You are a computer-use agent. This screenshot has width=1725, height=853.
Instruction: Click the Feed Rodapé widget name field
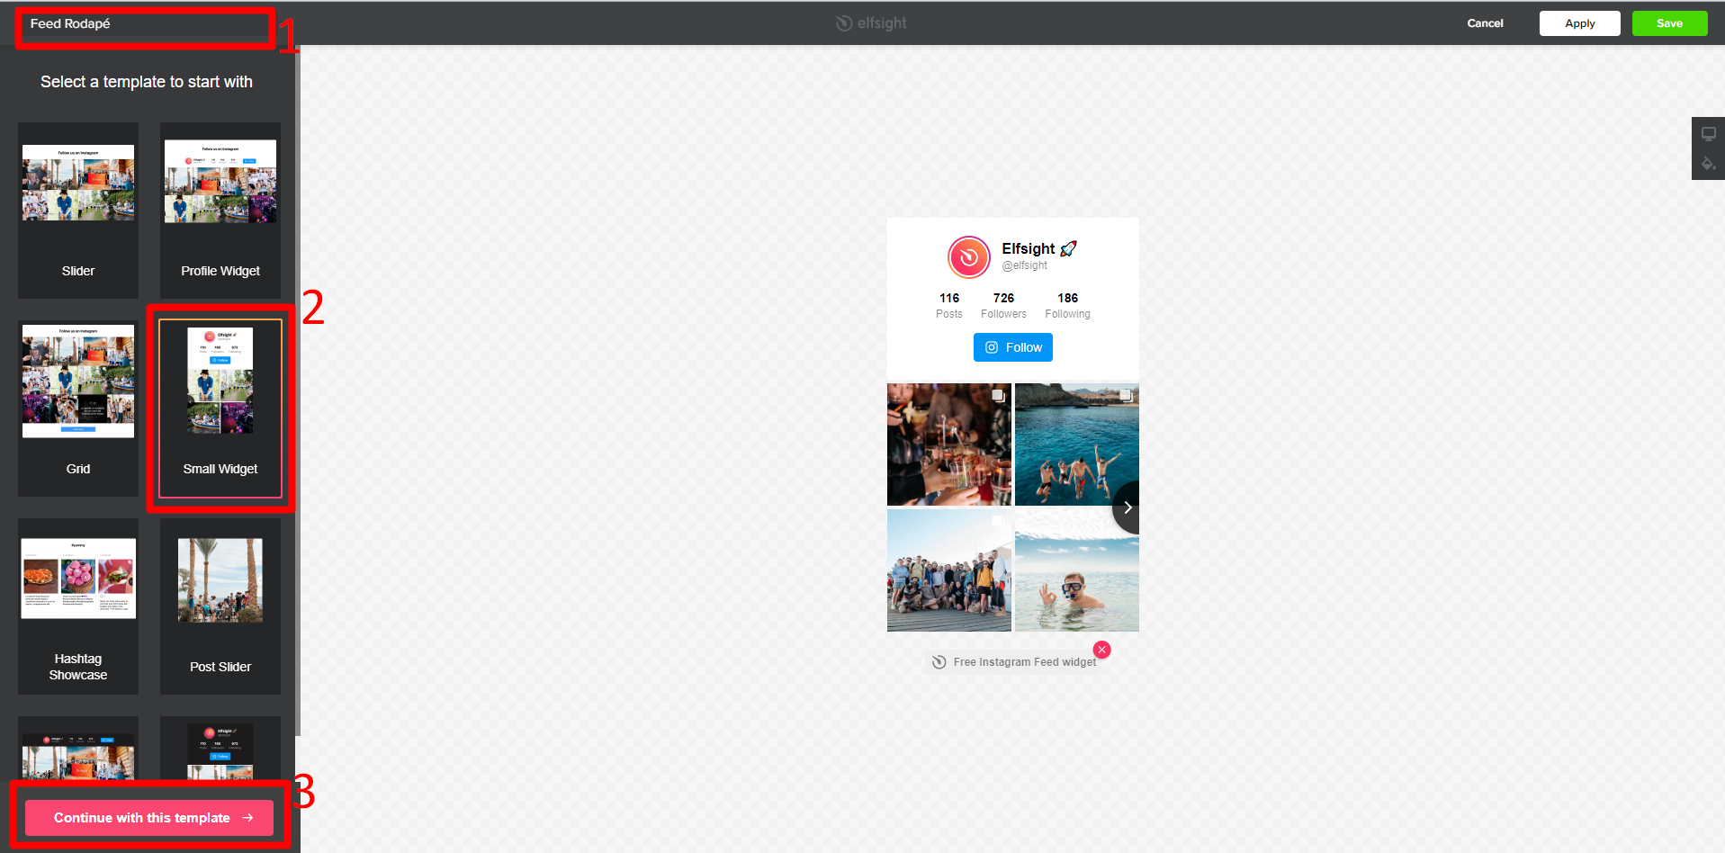146,24
